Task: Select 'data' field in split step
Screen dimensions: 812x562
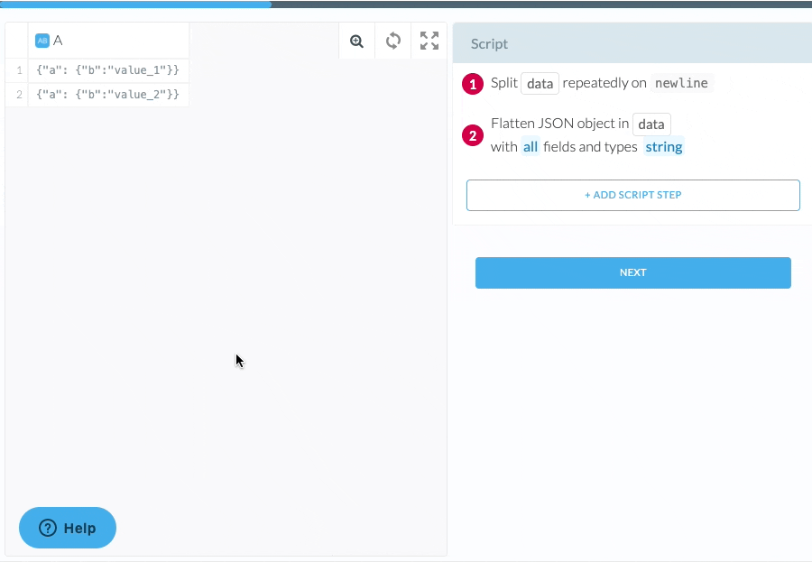Action: click(x=540, y=83)
